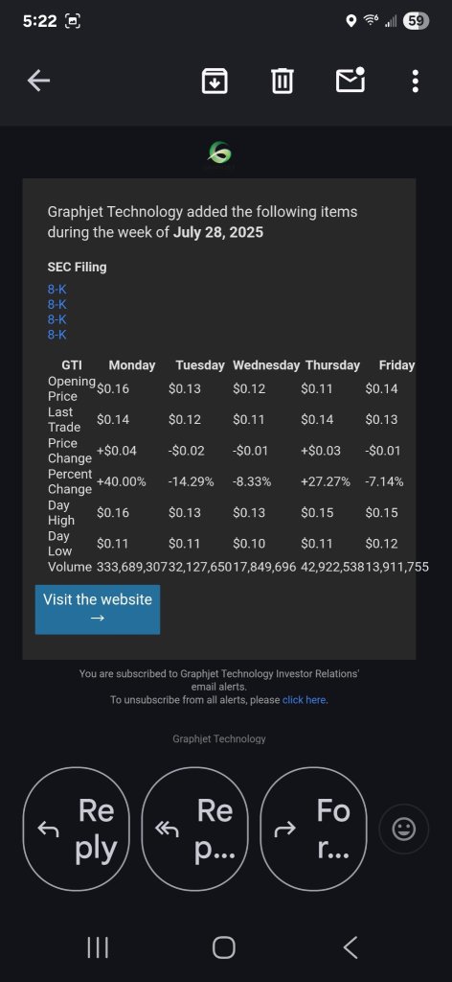The height and width of the screenshot is (982, 452).
Task: Add an emoji reaction with the smiley icon
Action: [404, 830]
